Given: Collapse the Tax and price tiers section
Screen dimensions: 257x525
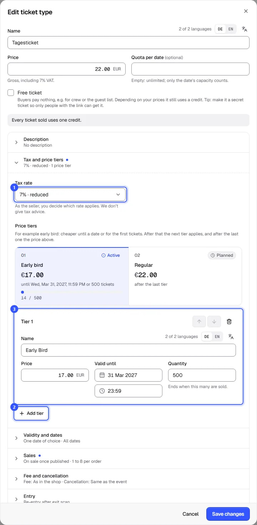Looking at the screenshot, I should coord(128,163).
